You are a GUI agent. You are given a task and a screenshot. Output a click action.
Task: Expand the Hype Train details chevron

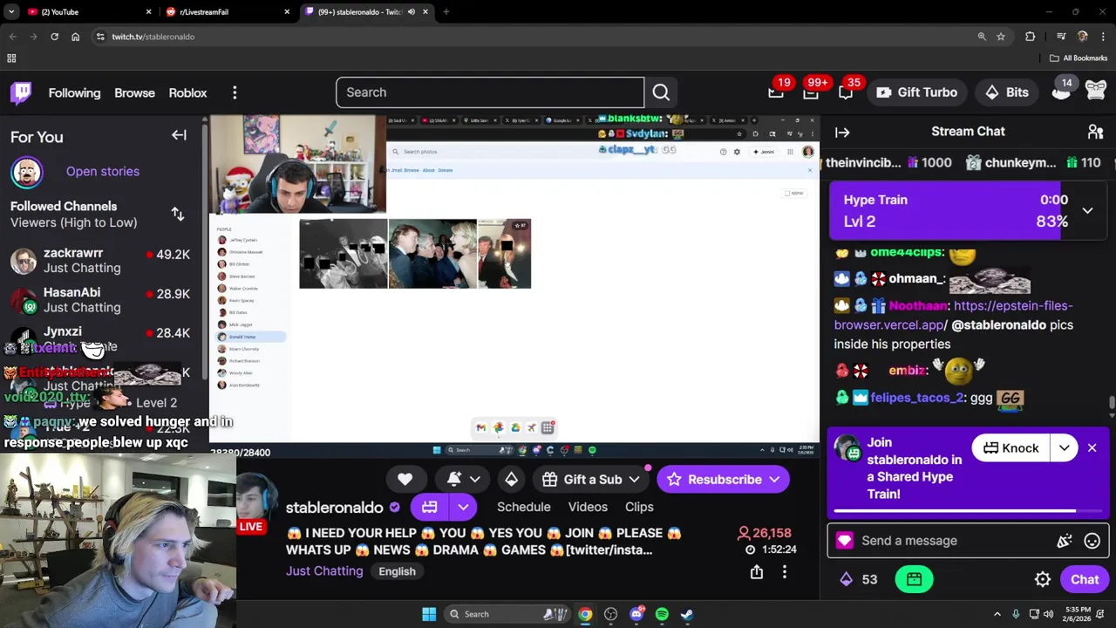coord(1087,210)
